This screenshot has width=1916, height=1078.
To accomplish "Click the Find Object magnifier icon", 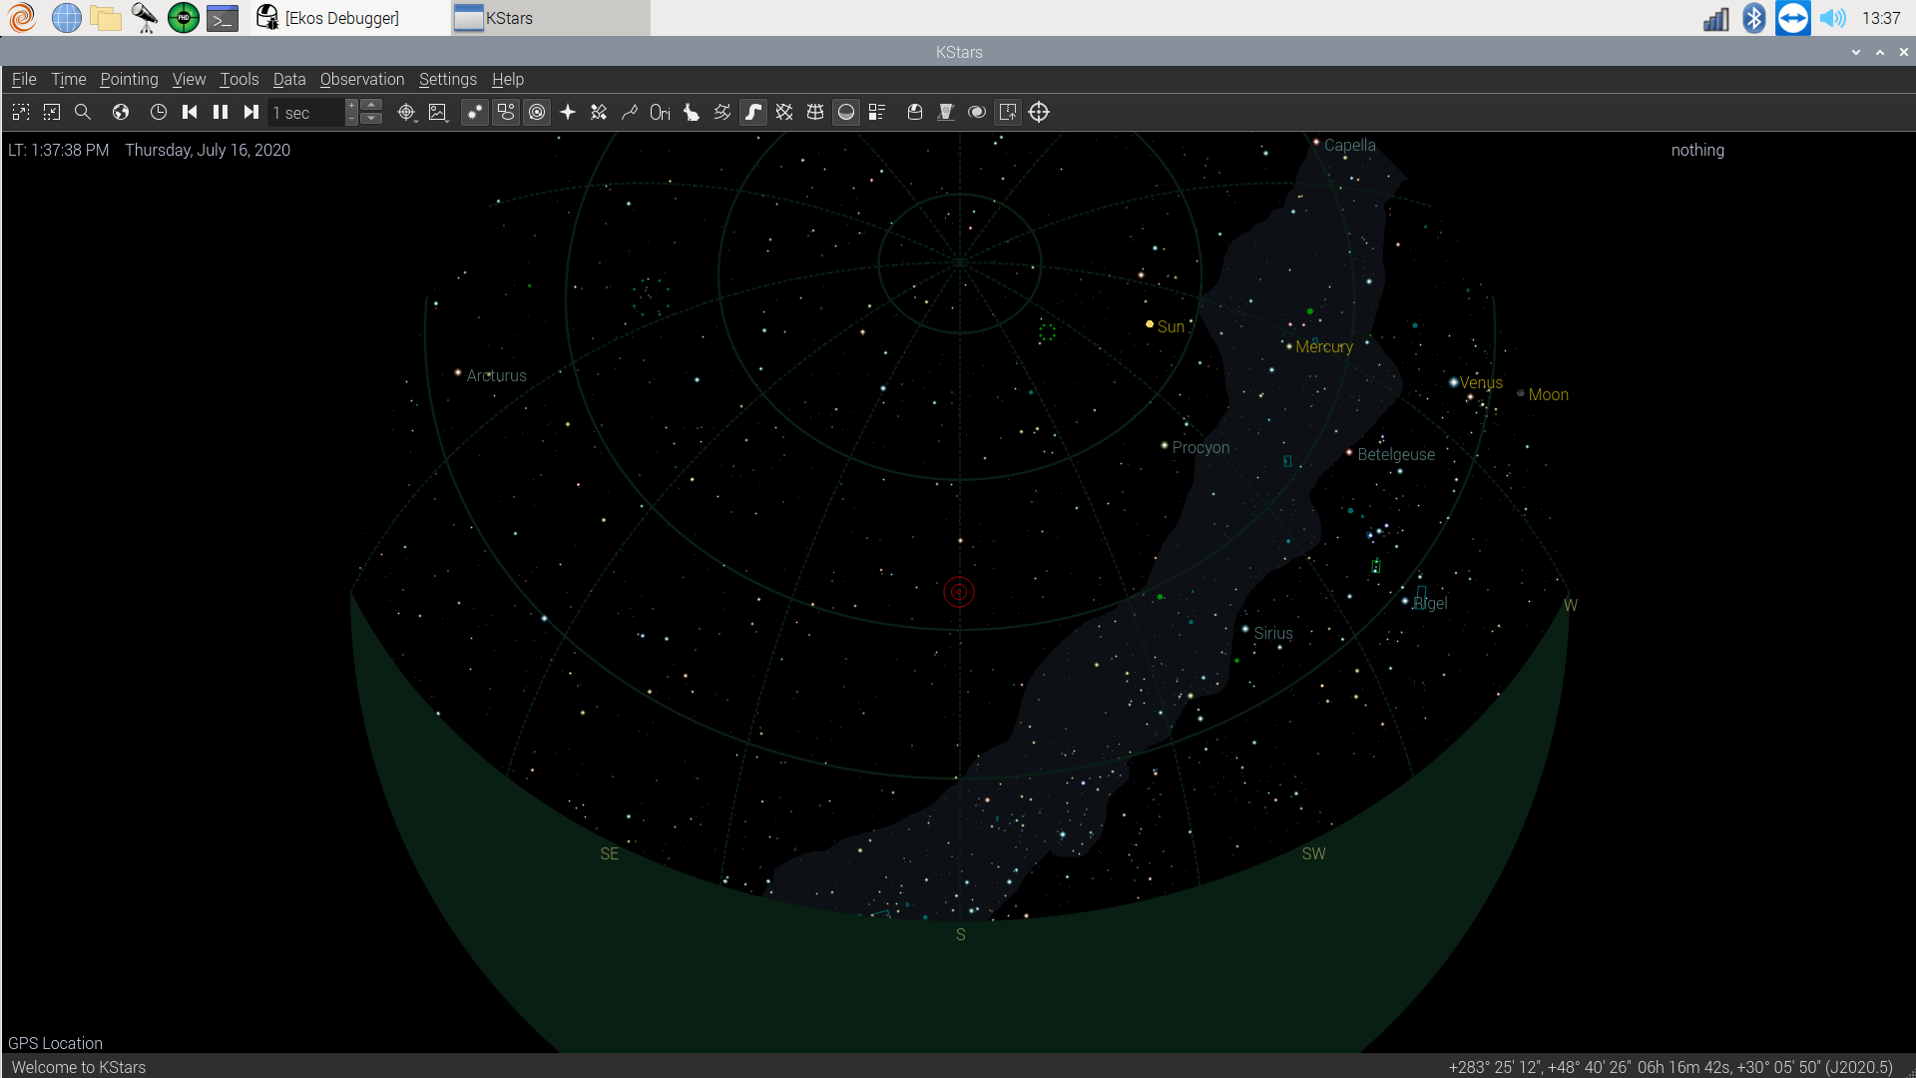I will coord(83,113).
